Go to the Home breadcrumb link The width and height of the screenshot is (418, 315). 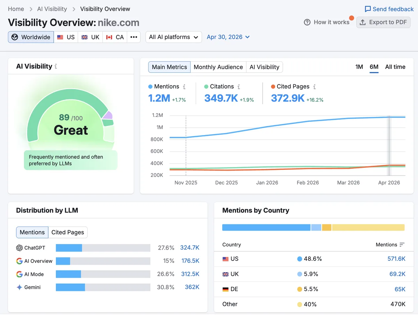pos(16,9)
